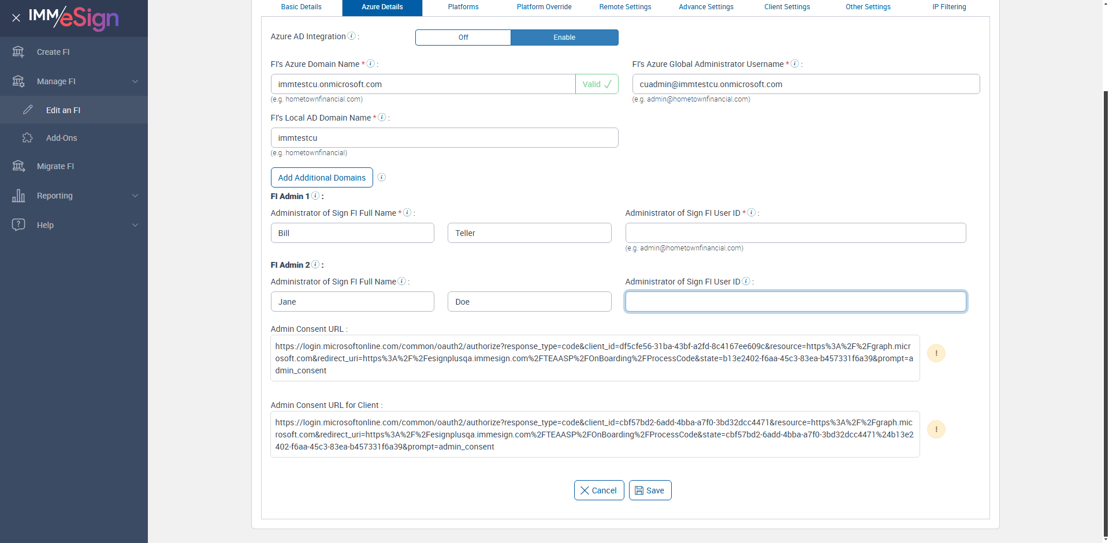Show info for Azure Global Administrator Username
This screenshot has width=1109, height=543.
[795, 63]
